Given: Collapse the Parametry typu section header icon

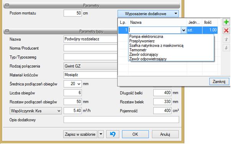Looking at the screenshot, I should click(x=7, y=31).
